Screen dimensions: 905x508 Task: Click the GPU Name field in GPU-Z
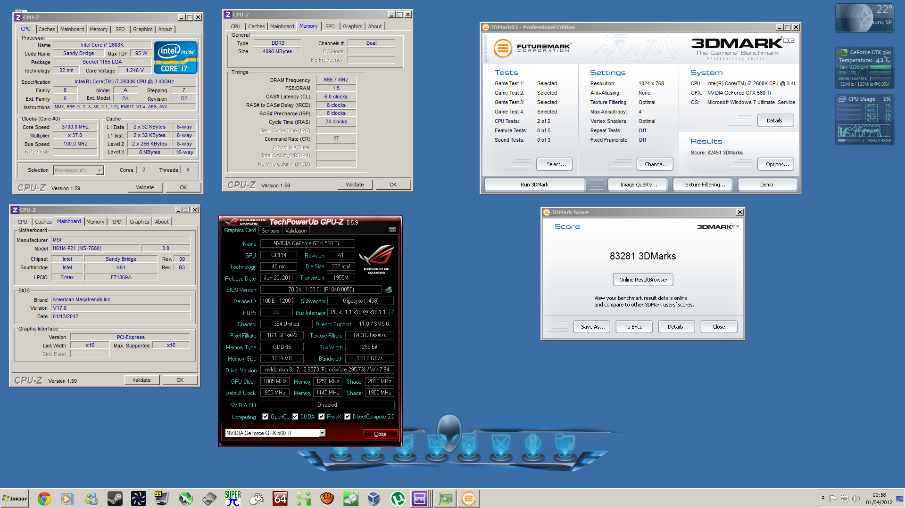(307, 243)
